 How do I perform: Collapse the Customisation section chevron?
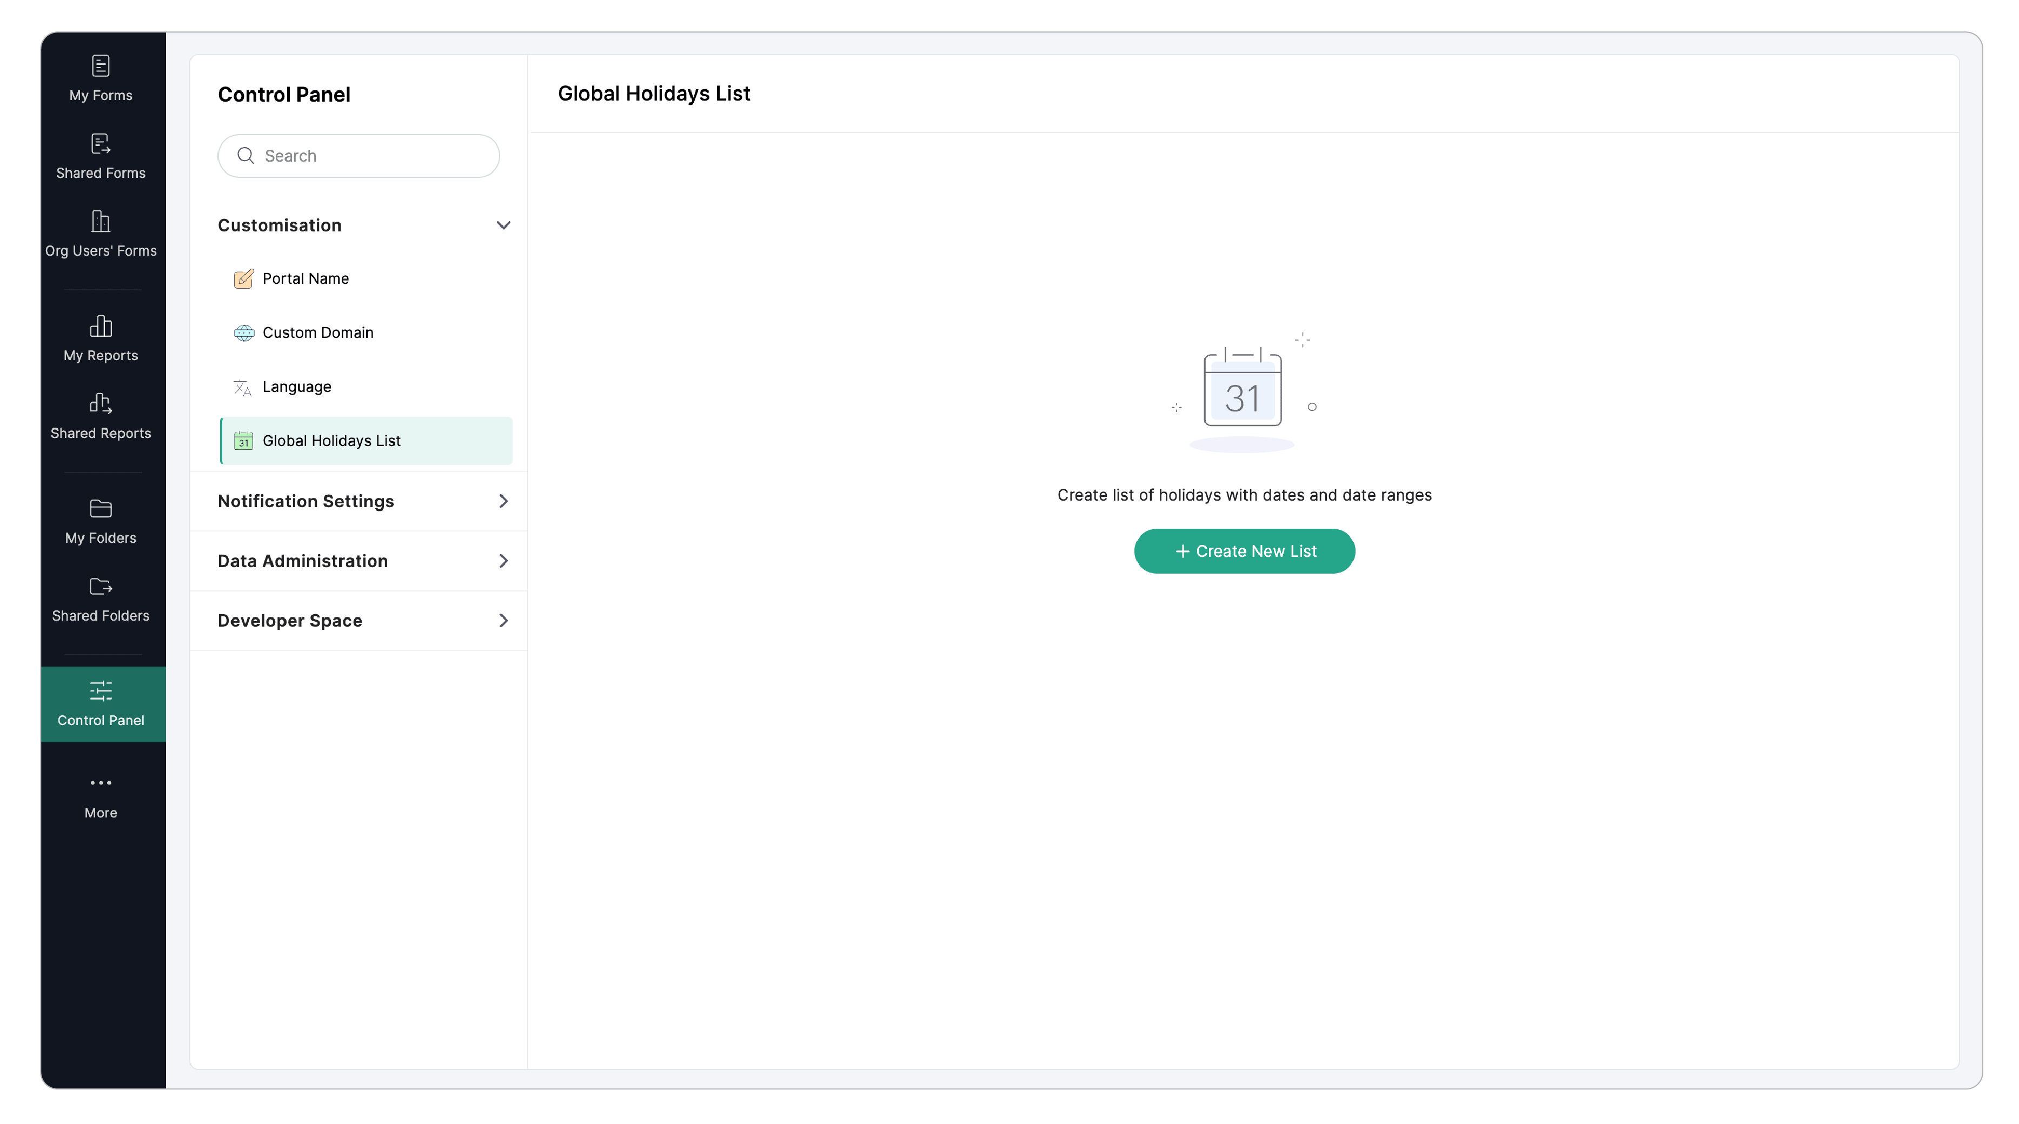pos(503,226)
